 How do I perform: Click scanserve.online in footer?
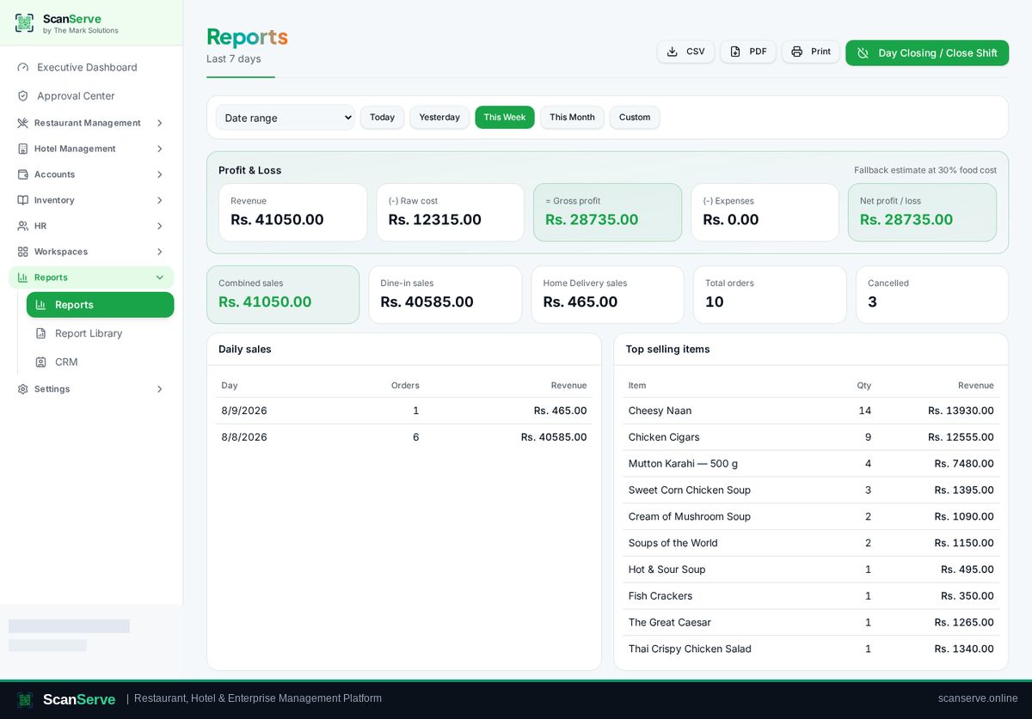[x=978, y=698]
